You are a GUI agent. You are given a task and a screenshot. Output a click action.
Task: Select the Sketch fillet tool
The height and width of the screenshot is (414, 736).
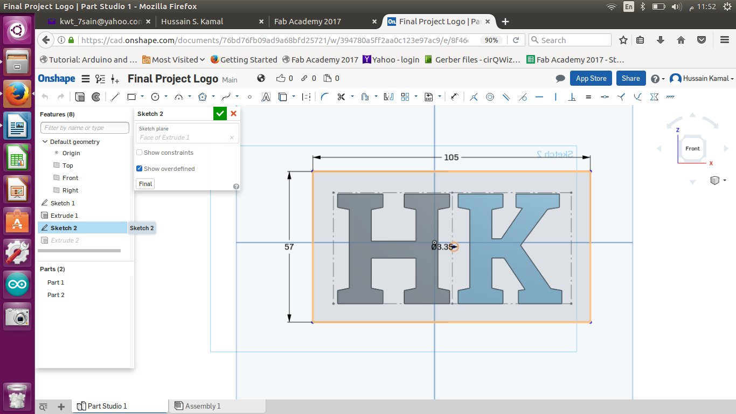324,97
